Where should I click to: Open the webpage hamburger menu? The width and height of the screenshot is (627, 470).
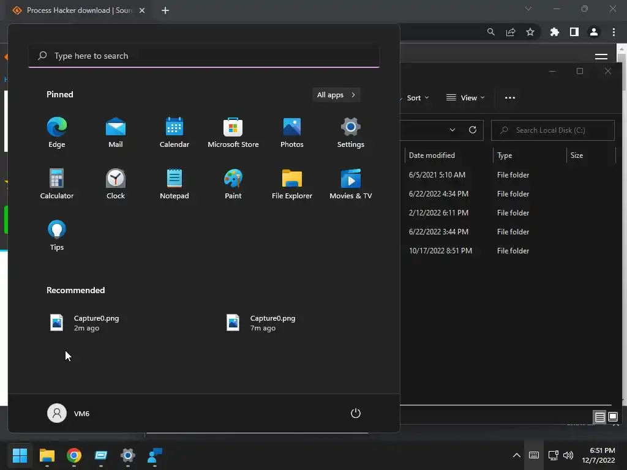(601, 56)
